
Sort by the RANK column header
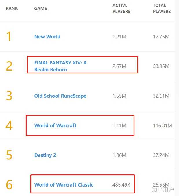tap(12, 9)
